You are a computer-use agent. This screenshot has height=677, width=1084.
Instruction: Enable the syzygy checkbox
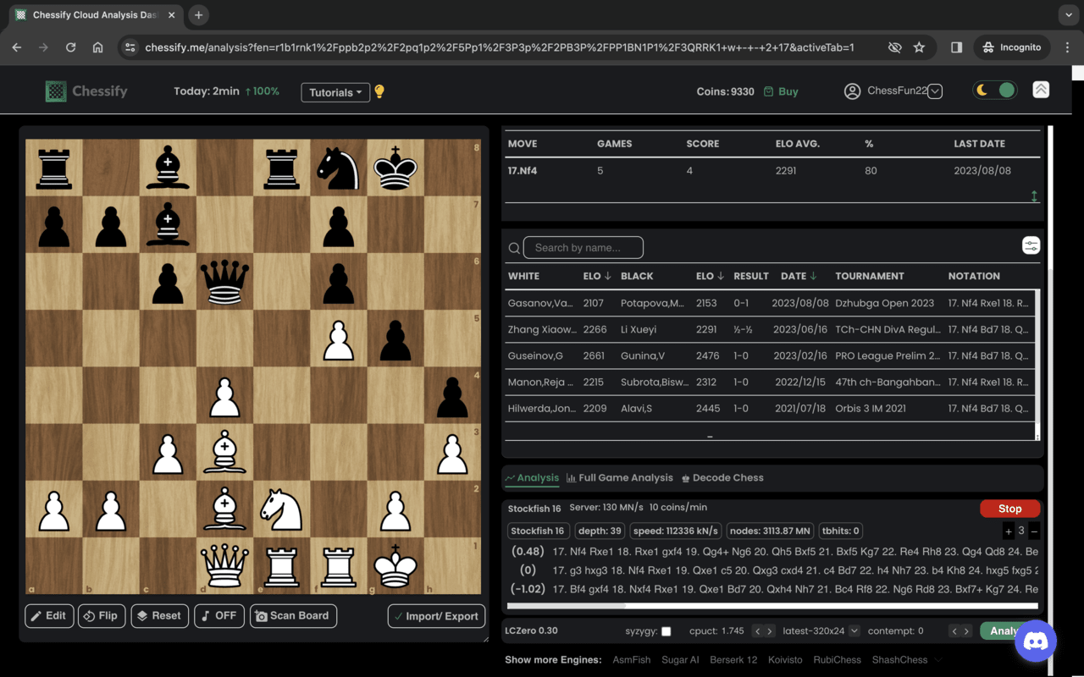tap(666, 631)
